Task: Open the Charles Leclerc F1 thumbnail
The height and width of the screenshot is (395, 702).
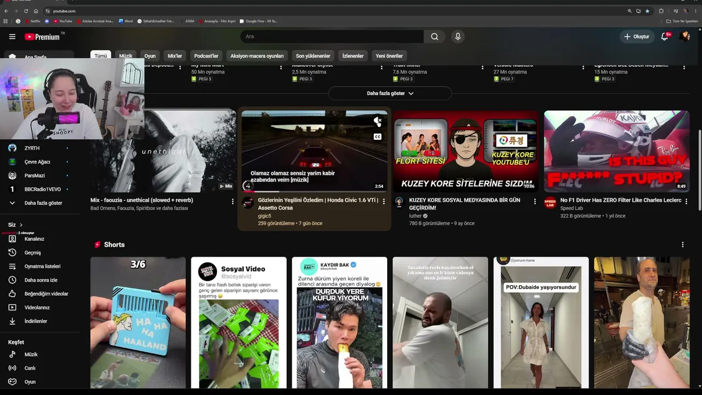Action: click(616, 151)
